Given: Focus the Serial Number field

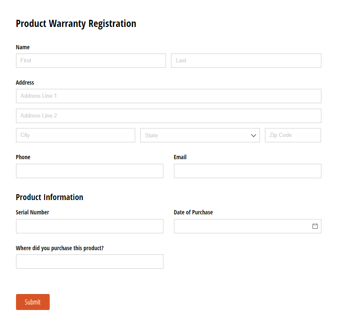Looking at the screenshot, I should [x=89, y=226].
